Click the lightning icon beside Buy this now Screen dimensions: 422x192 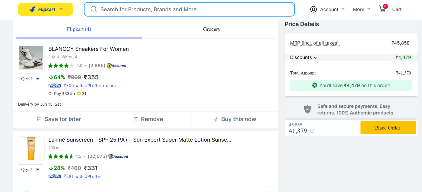216,119
